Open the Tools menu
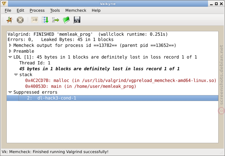225x156 pixels. [x=55, y=11]
